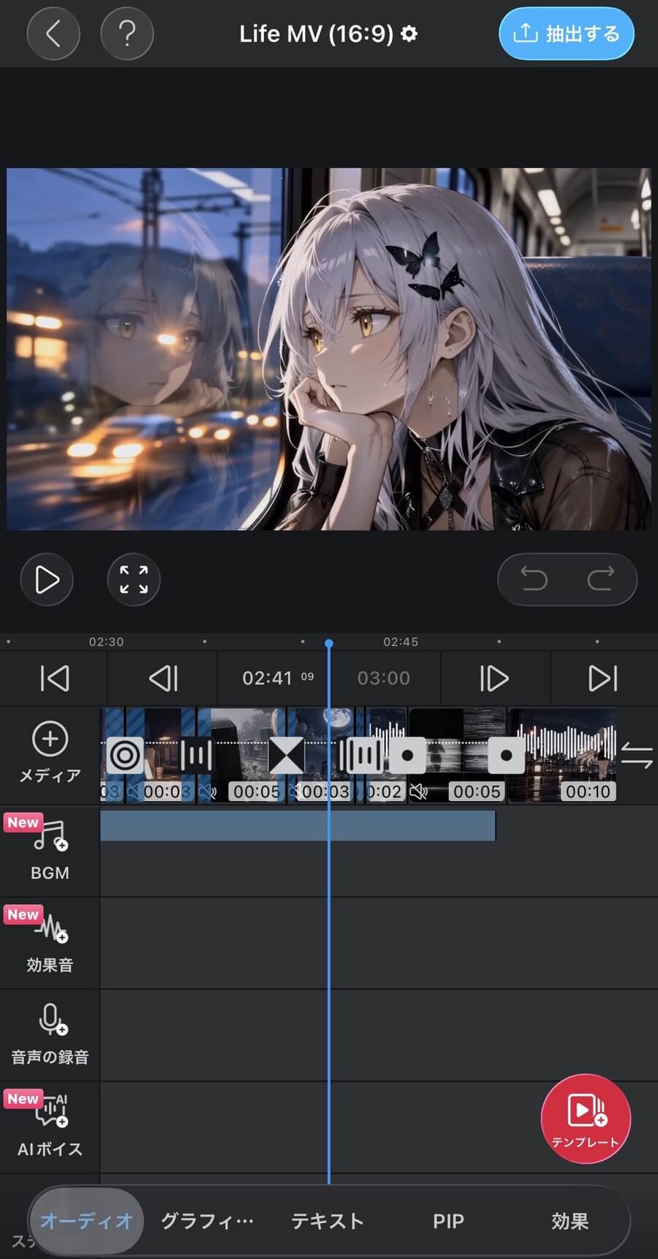Select the 00:10 night city clip
Viewport: 658px width, 1259px height.
point(563,755)
